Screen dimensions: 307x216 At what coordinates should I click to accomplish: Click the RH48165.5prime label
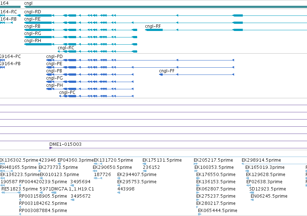(x=18, y=167)
